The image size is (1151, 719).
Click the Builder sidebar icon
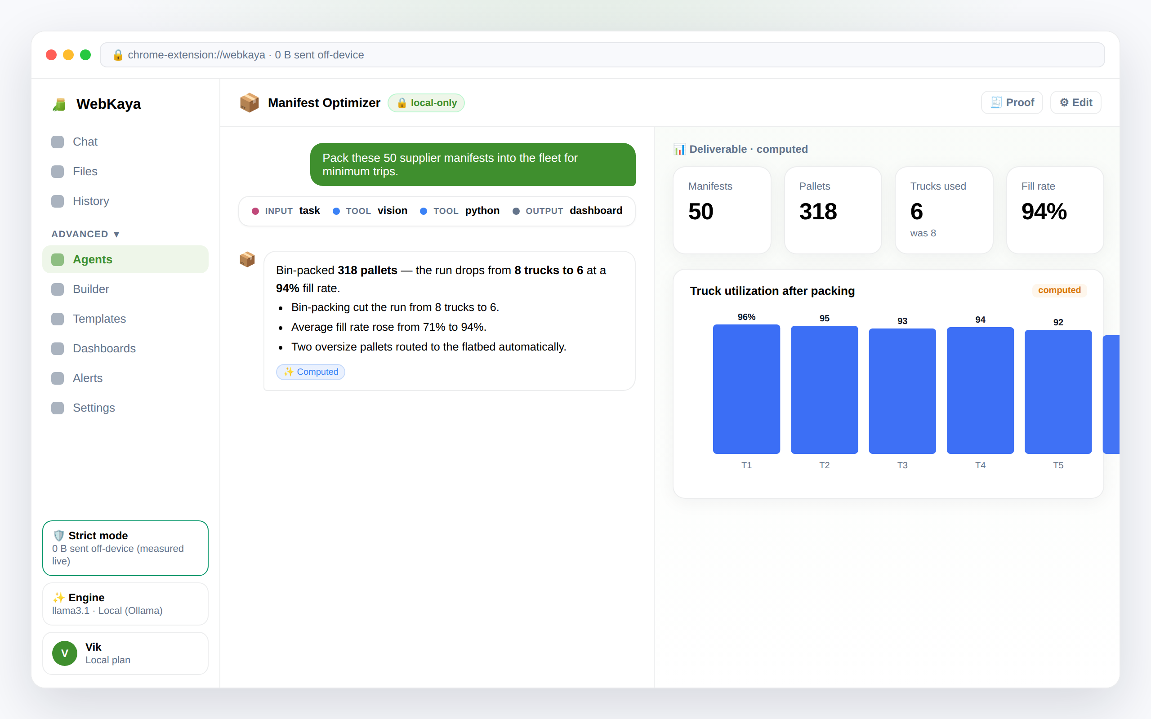[x=58, y=289]
